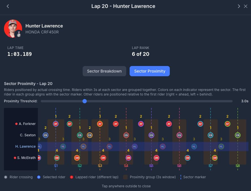Click the HL marker between S4 and S5
Image resolution: width=251 pixels, height=191 pixels.
(x=135, y=147)
